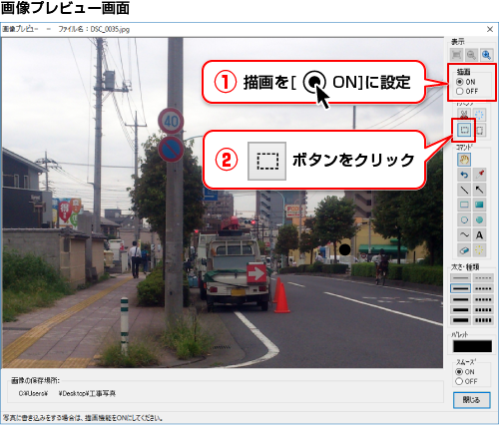Click the zoom in magnifier icon
499x425 pixels.
(x=486, y=55)
